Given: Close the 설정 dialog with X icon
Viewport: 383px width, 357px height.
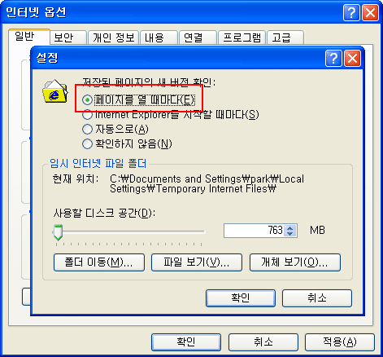Looking at the screenshot, I should 352,58.
